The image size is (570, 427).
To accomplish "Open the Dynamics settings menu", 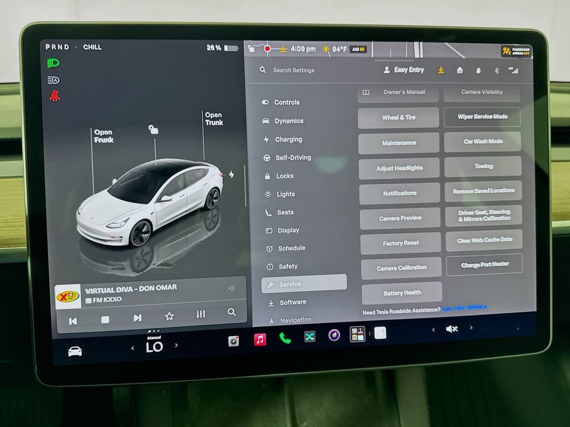I will (283, 121).
